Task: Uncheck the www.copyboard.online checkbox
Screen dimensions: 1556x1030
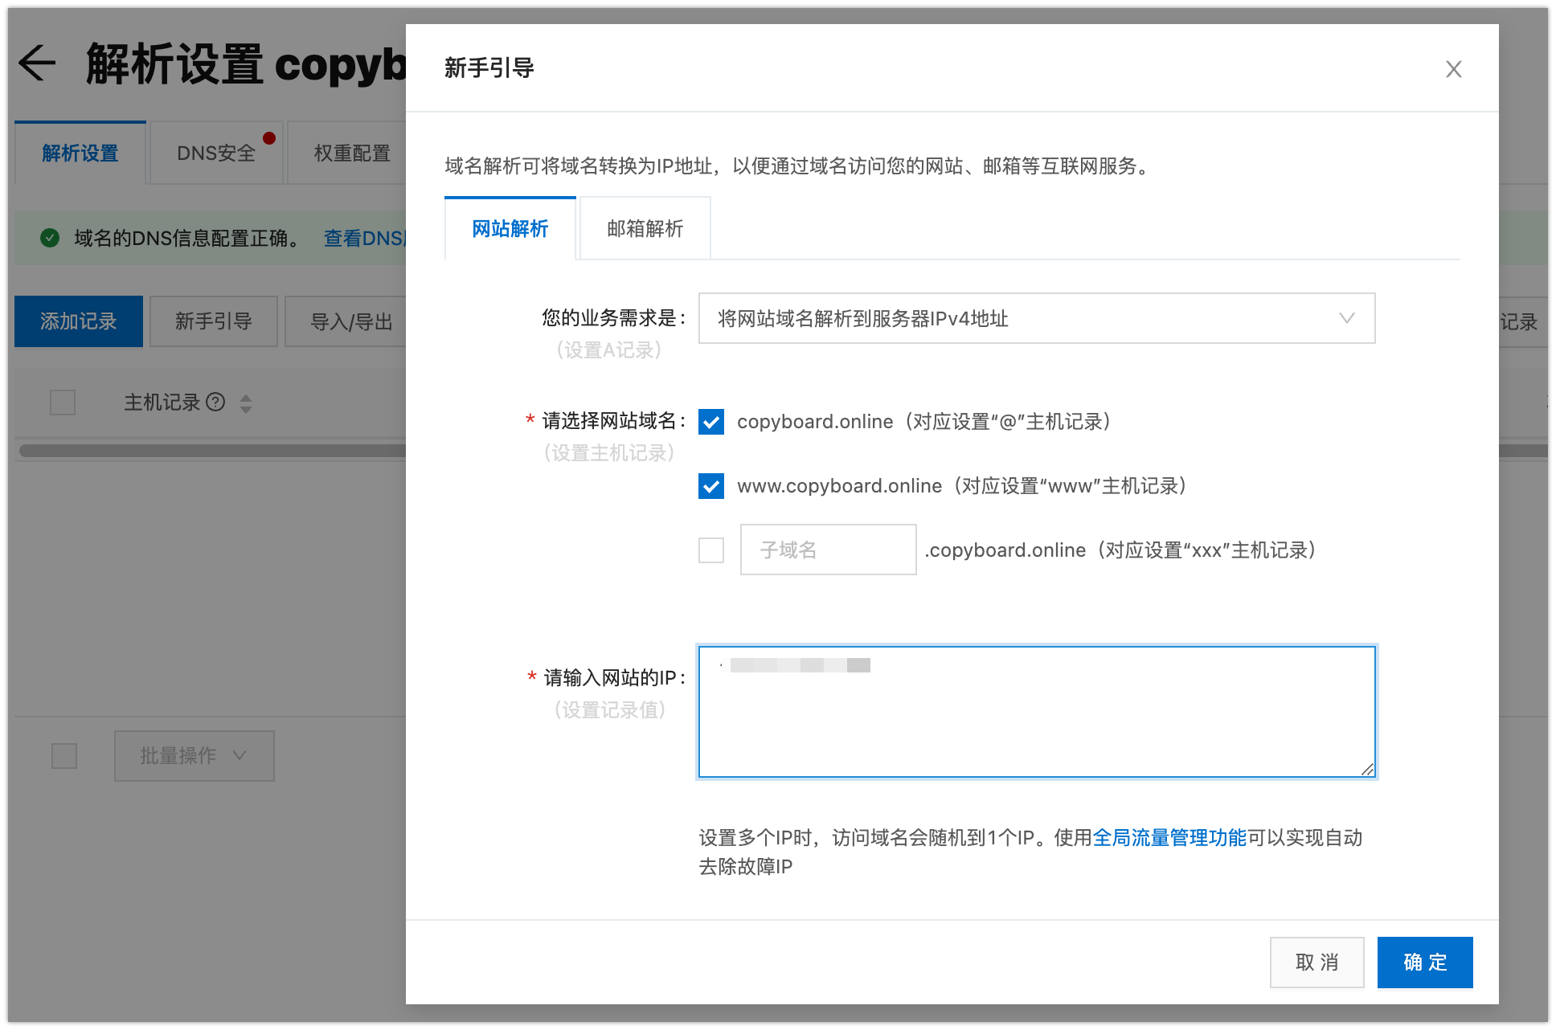Action: pyautogui.click(x=711, y=486)
